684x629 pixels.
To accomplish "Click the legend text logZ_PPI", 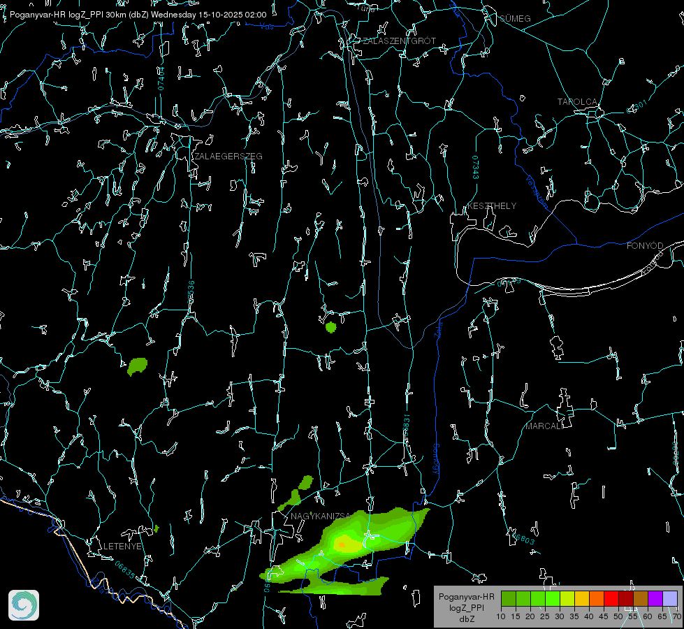I will 466,607.
